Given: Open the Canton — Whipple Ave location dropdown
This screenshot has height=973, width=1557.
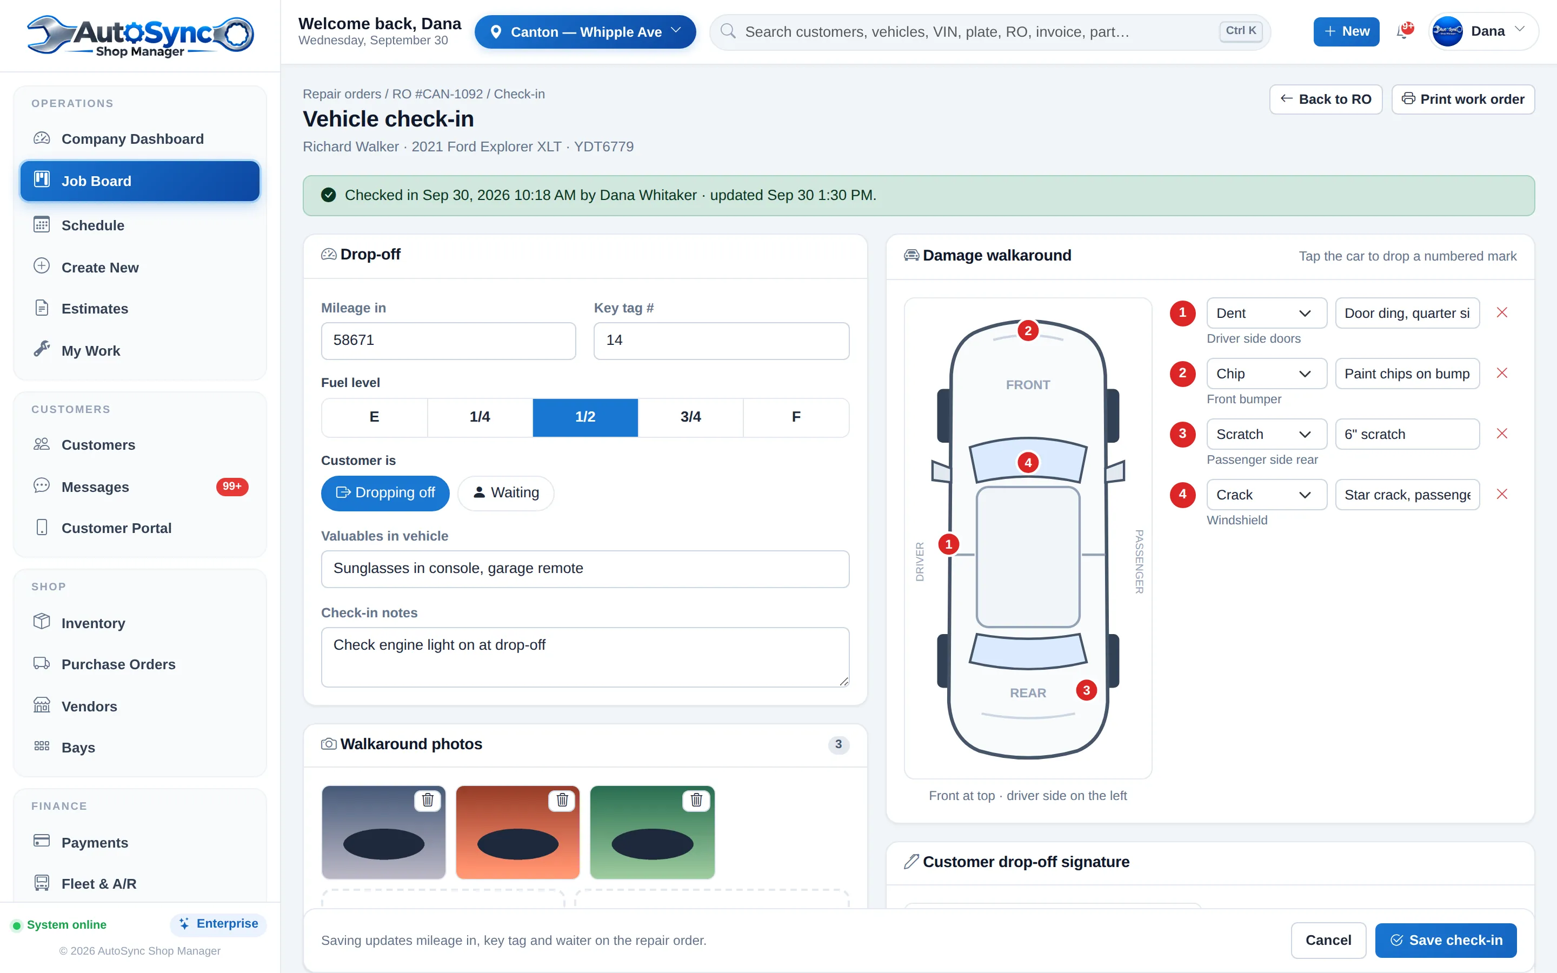Looking at the screenshot, I should [x=585, y=31].
